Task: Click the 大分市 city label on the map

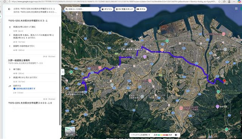Action: point(148,46)
